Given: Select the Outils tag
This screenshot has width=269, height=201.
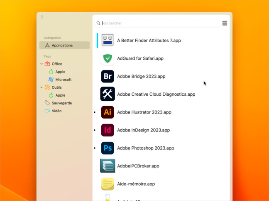Looking at the screenshot, I should pyautogui.click(x=56, y=87).
